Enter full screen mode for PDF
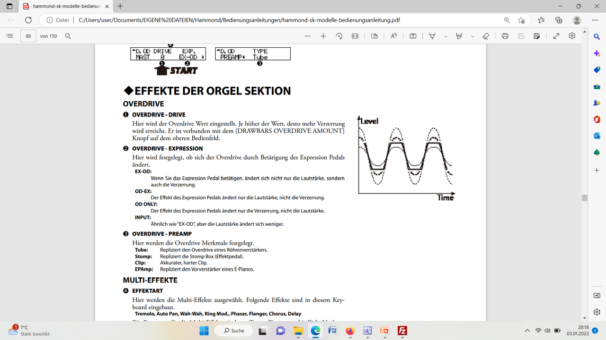The width and height of the screenshot is (606, 340). pyautogui.click(x=556, y=36)
